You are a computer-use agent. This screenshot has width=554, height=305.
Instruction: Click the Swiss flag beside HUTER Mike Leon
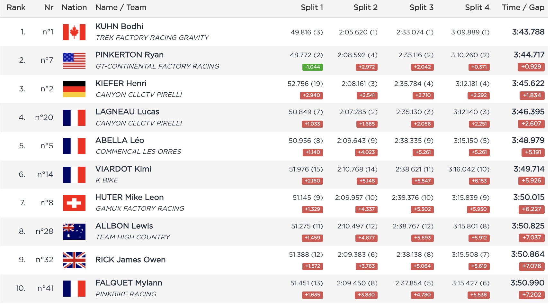tap(74, 203)
